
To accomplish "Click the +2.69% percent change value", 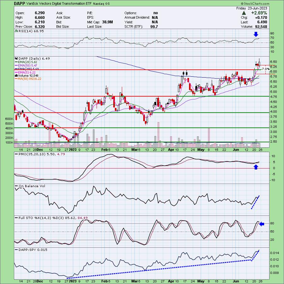I will [259, 13].
